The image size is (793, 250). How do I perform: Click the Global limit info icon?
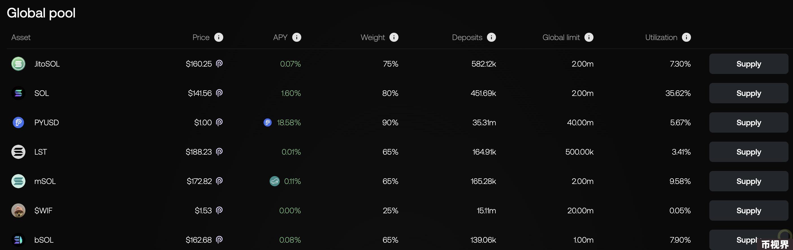tap(589, 37)
